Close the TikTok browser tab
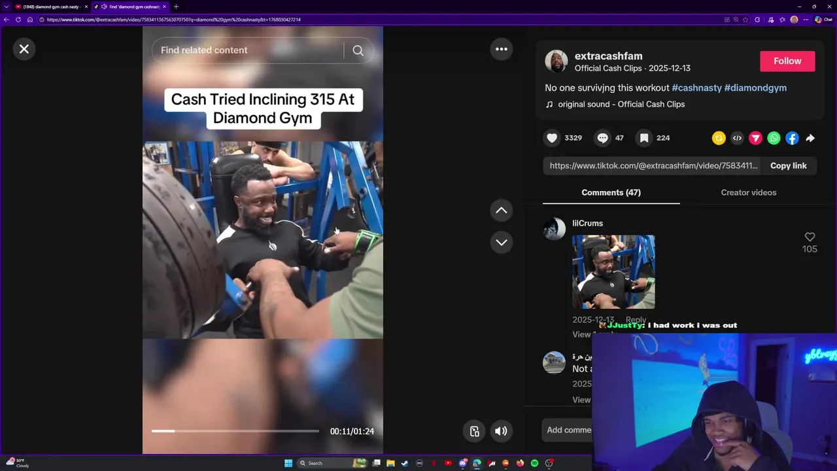Image resolution: width=837 pixels, height=471 pixels. click(x=164, y=7)
